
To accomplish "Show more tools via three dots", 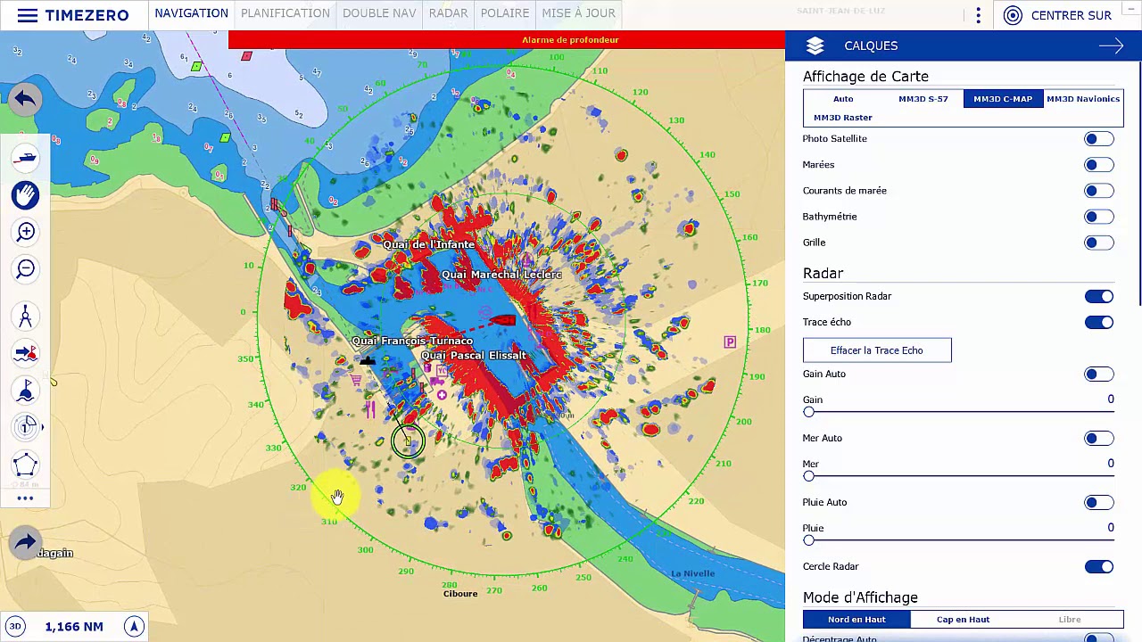I will pos(25,498).
